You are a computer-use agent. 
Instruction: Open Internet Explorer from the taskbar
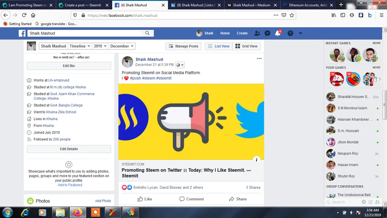pyautogui.click(x=24, y=213)
